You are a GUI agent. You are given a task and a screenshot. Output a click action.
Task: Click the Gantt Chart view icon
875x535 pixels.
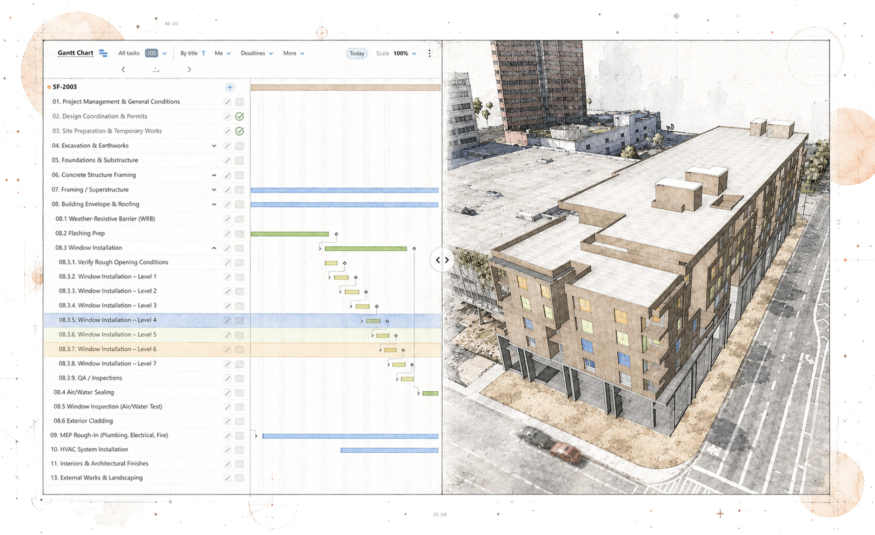pyautogui.click(x=103, y=53)
